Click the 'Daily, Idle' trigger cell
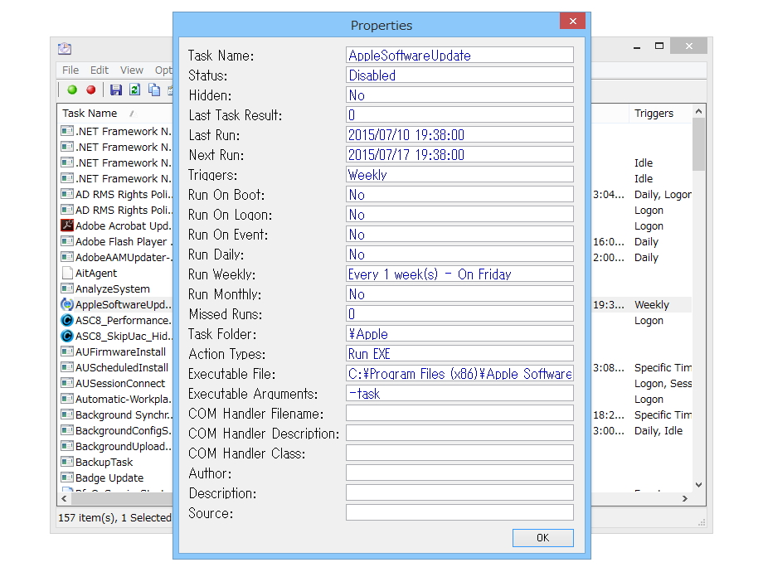The width and height of the screenshot is (763, 572). [658, 430]
